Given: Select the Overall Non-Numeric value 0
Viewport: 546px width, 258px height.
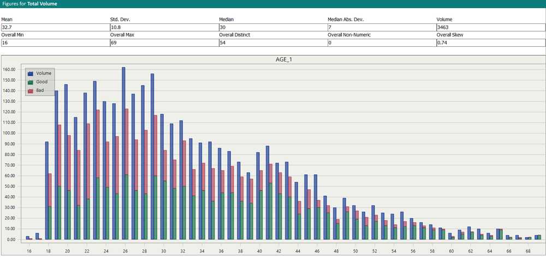Looking at the screenshot, I should (382, 42).
